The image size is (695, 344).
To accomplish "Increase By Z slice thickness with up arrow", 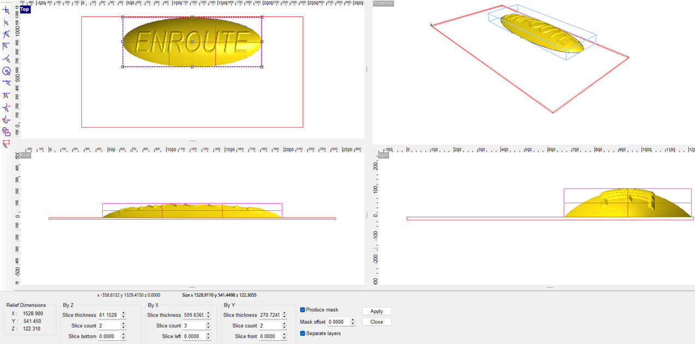I will tap(123, 313).
